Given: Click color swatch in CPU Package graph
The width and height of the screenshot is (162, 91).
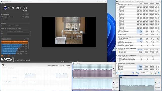Looking at the screenshot, I should (114, 69).
